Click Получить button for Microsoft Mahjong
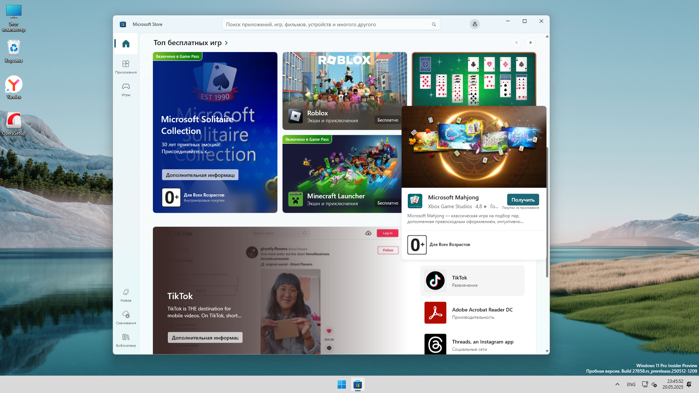 (523, 200)
